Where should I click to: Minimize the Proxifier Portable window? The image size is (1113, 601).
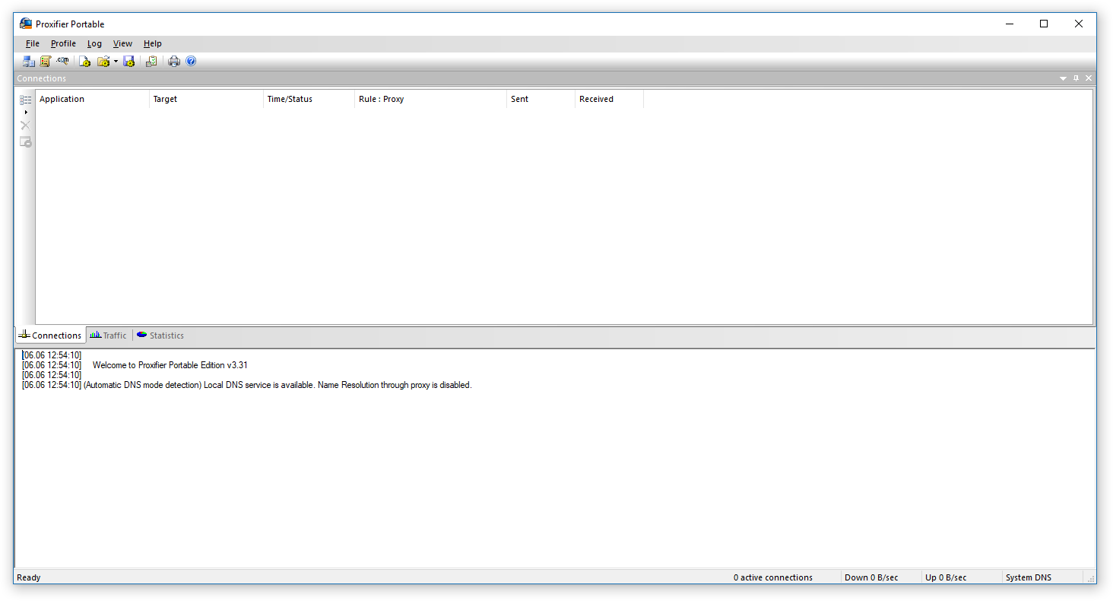pyautogui.click(x=1010, y=24)
